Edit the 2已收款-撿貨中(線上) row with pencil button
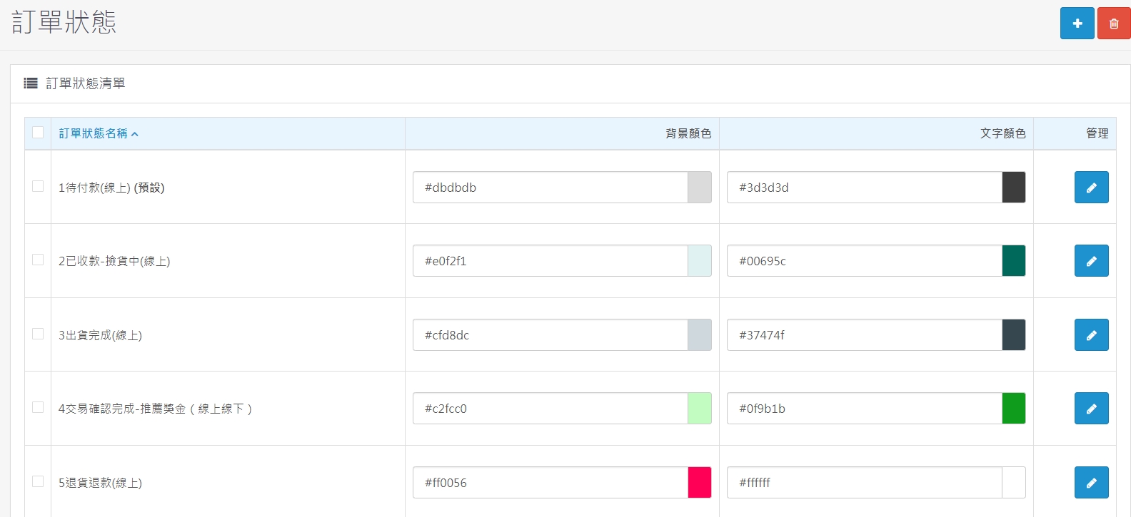The height and width of the screenshot is (517, 1131). pos(1091,261)
